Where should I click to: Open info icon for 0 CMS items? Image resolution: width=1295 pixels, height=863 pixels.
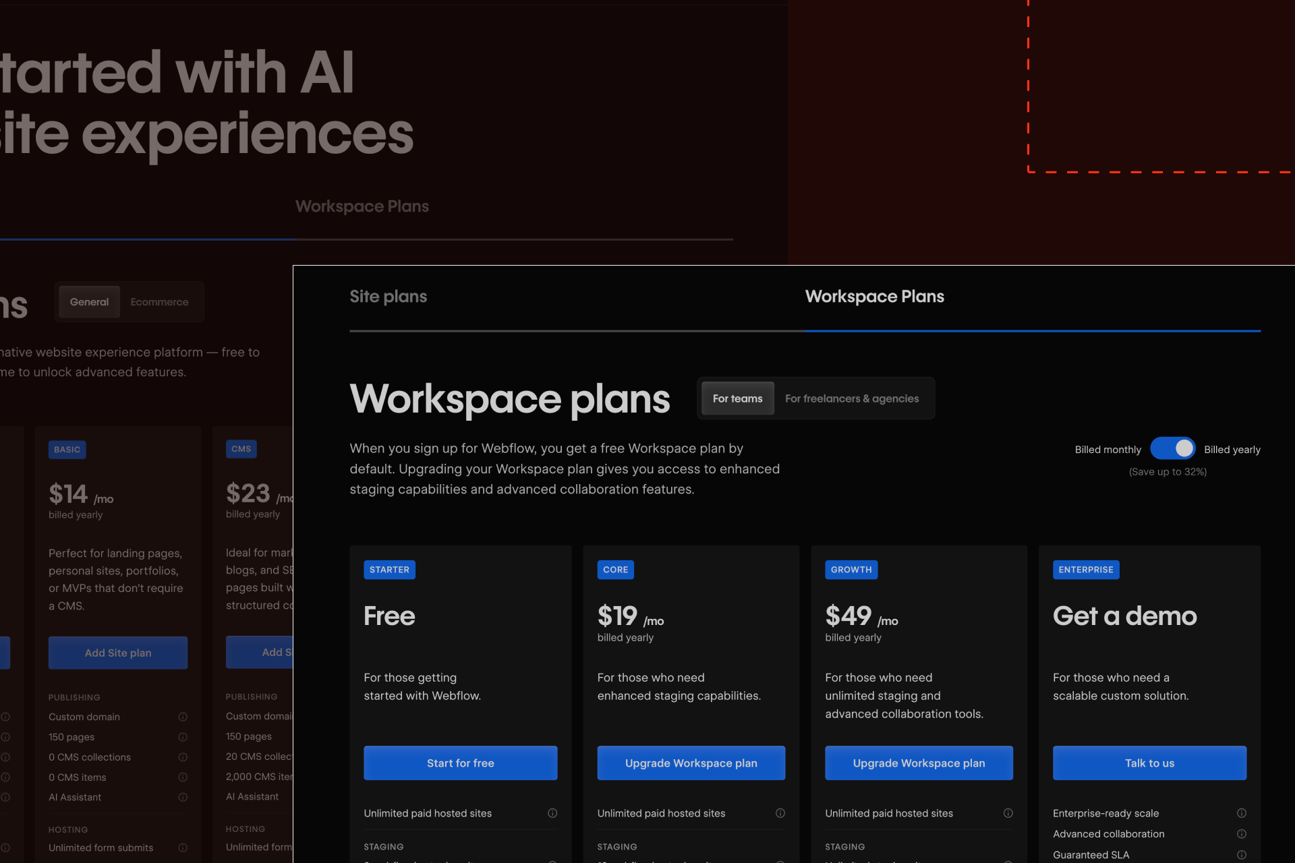pos(183,777)
